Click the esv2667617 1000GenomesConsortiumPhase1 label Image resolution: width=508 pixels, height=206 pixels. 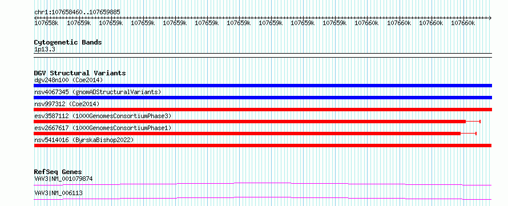(x=103, y=128)
